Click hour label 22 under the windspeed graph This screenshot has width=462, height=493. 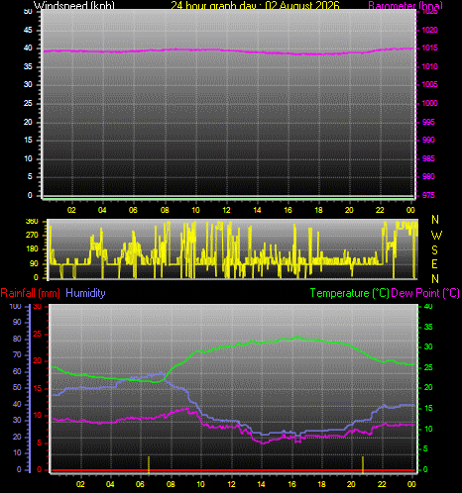(x=380, y=210)
